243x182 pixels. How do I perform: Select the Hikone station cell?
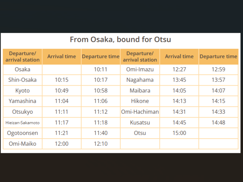(x=140, y=101)
